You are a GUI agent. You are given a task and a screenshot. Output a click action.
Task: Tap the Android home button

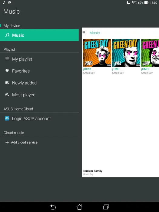point(79,207)
